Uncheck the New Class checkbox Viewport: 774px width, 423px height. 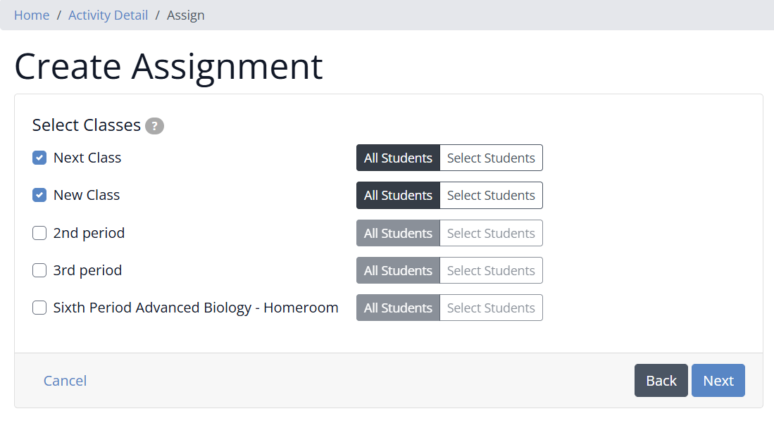[x=39, y=195]
